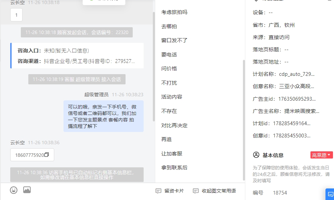Select quick phrase 活动内容

click(172, 97)
